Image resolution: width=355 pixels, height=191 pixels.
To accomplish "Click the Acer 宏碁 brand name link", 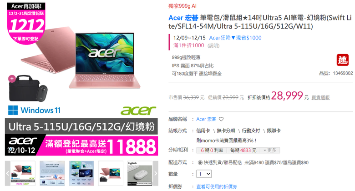I will [x=206, y=119].
